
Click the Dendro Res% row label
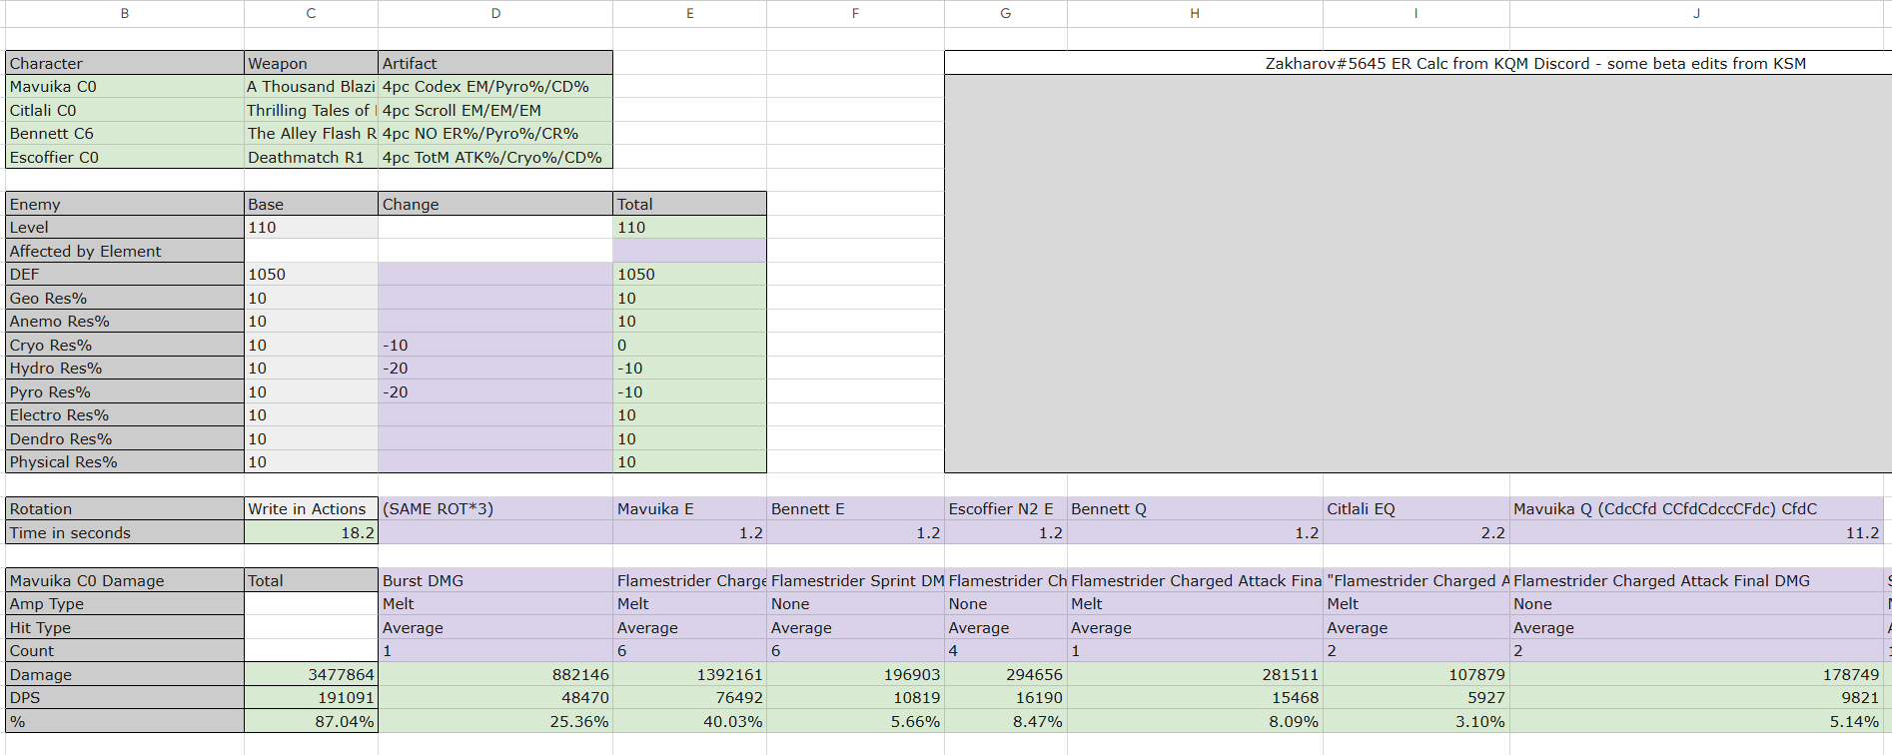click(125, 438)
